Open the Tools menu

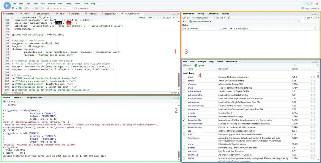coord(86,4)
